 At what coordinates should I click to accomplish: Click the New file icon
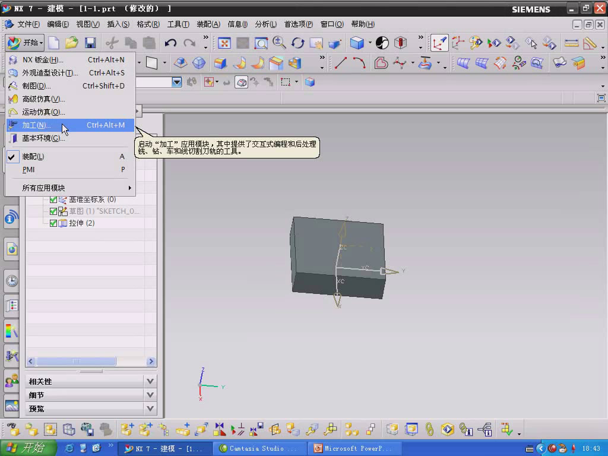(x=53, y=43)
